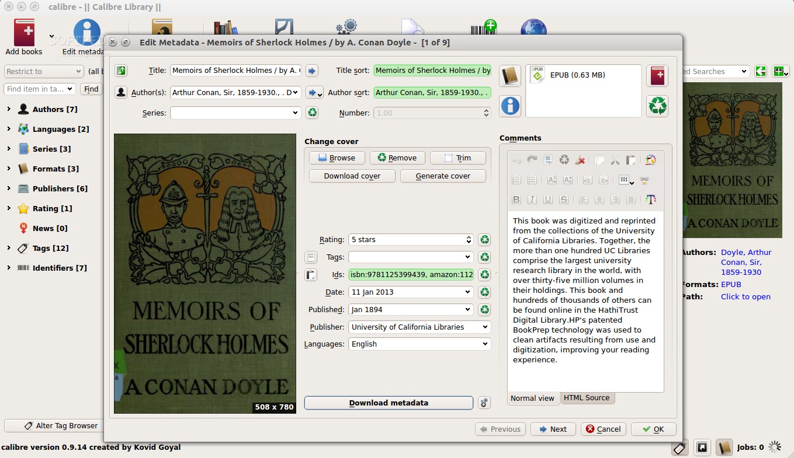Switch to the HTML Source tab
Screen dimensions: 794x458
pos(586,398)
